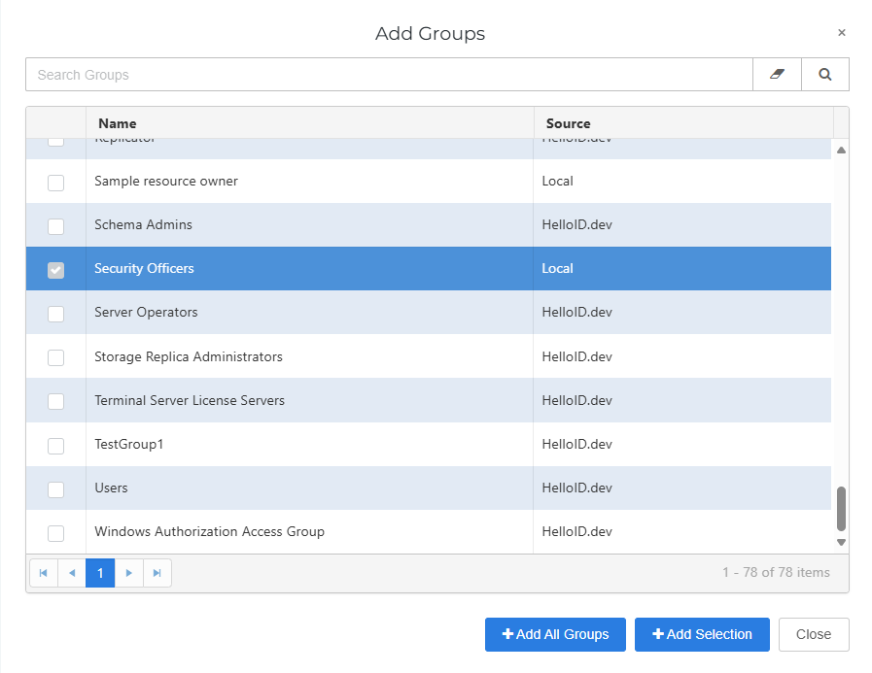Viewport: 872px width, 673px height.
Task: Click the Add Selection button
Action: click(x=702, y=634)
